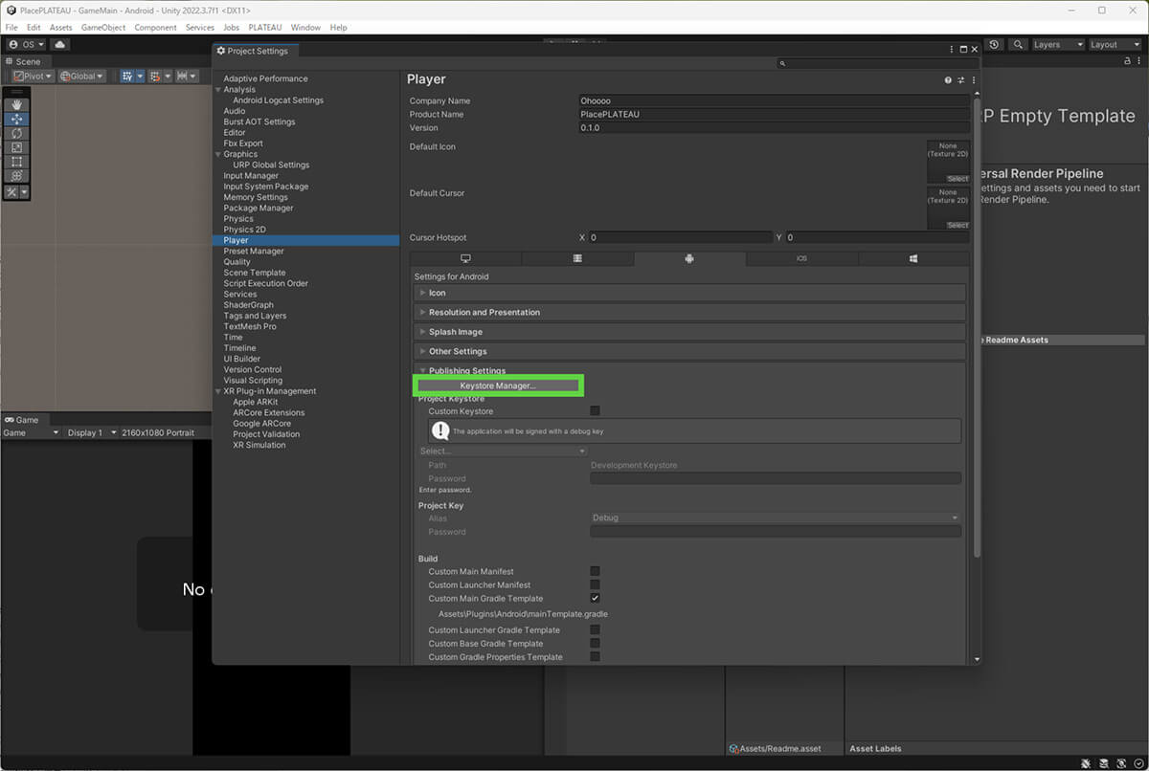Open global search magnifier icon
1149x771 pixels.
click(x=1017, y=44)
